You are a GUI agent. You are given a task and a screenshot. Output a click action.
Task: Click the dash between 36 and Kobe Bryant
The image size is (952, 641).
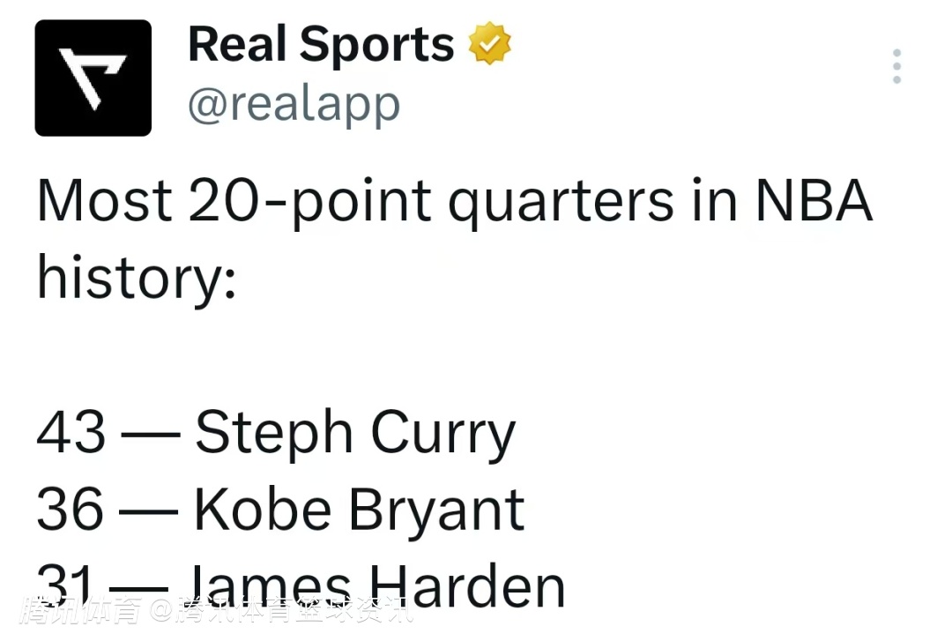pos(149,511)
